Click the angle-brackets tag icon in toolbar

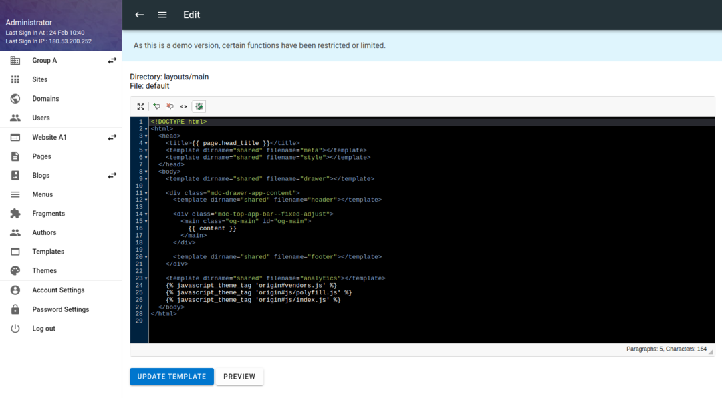pos(183,106)
